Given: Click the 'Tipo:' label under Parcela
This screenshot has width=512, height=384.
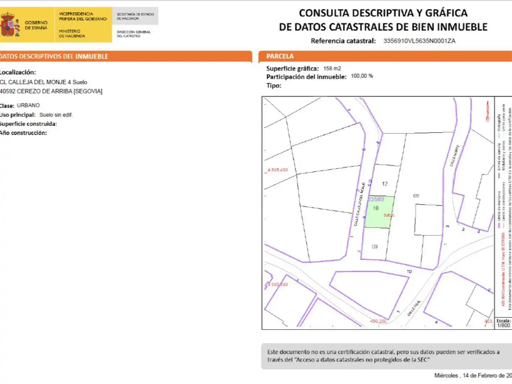Looking at the screenshot, I should (x=274, y=86).
